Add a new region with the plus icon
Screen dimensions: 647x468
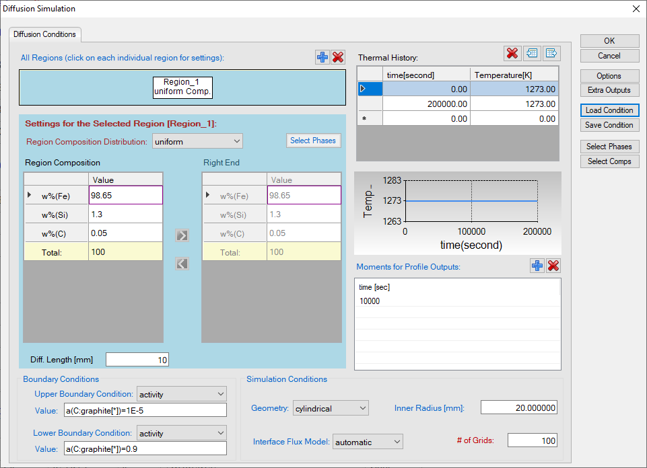pos(322,58)
